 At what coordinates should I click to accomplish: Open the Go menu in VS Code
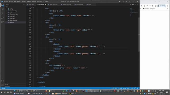click(29, 2)
